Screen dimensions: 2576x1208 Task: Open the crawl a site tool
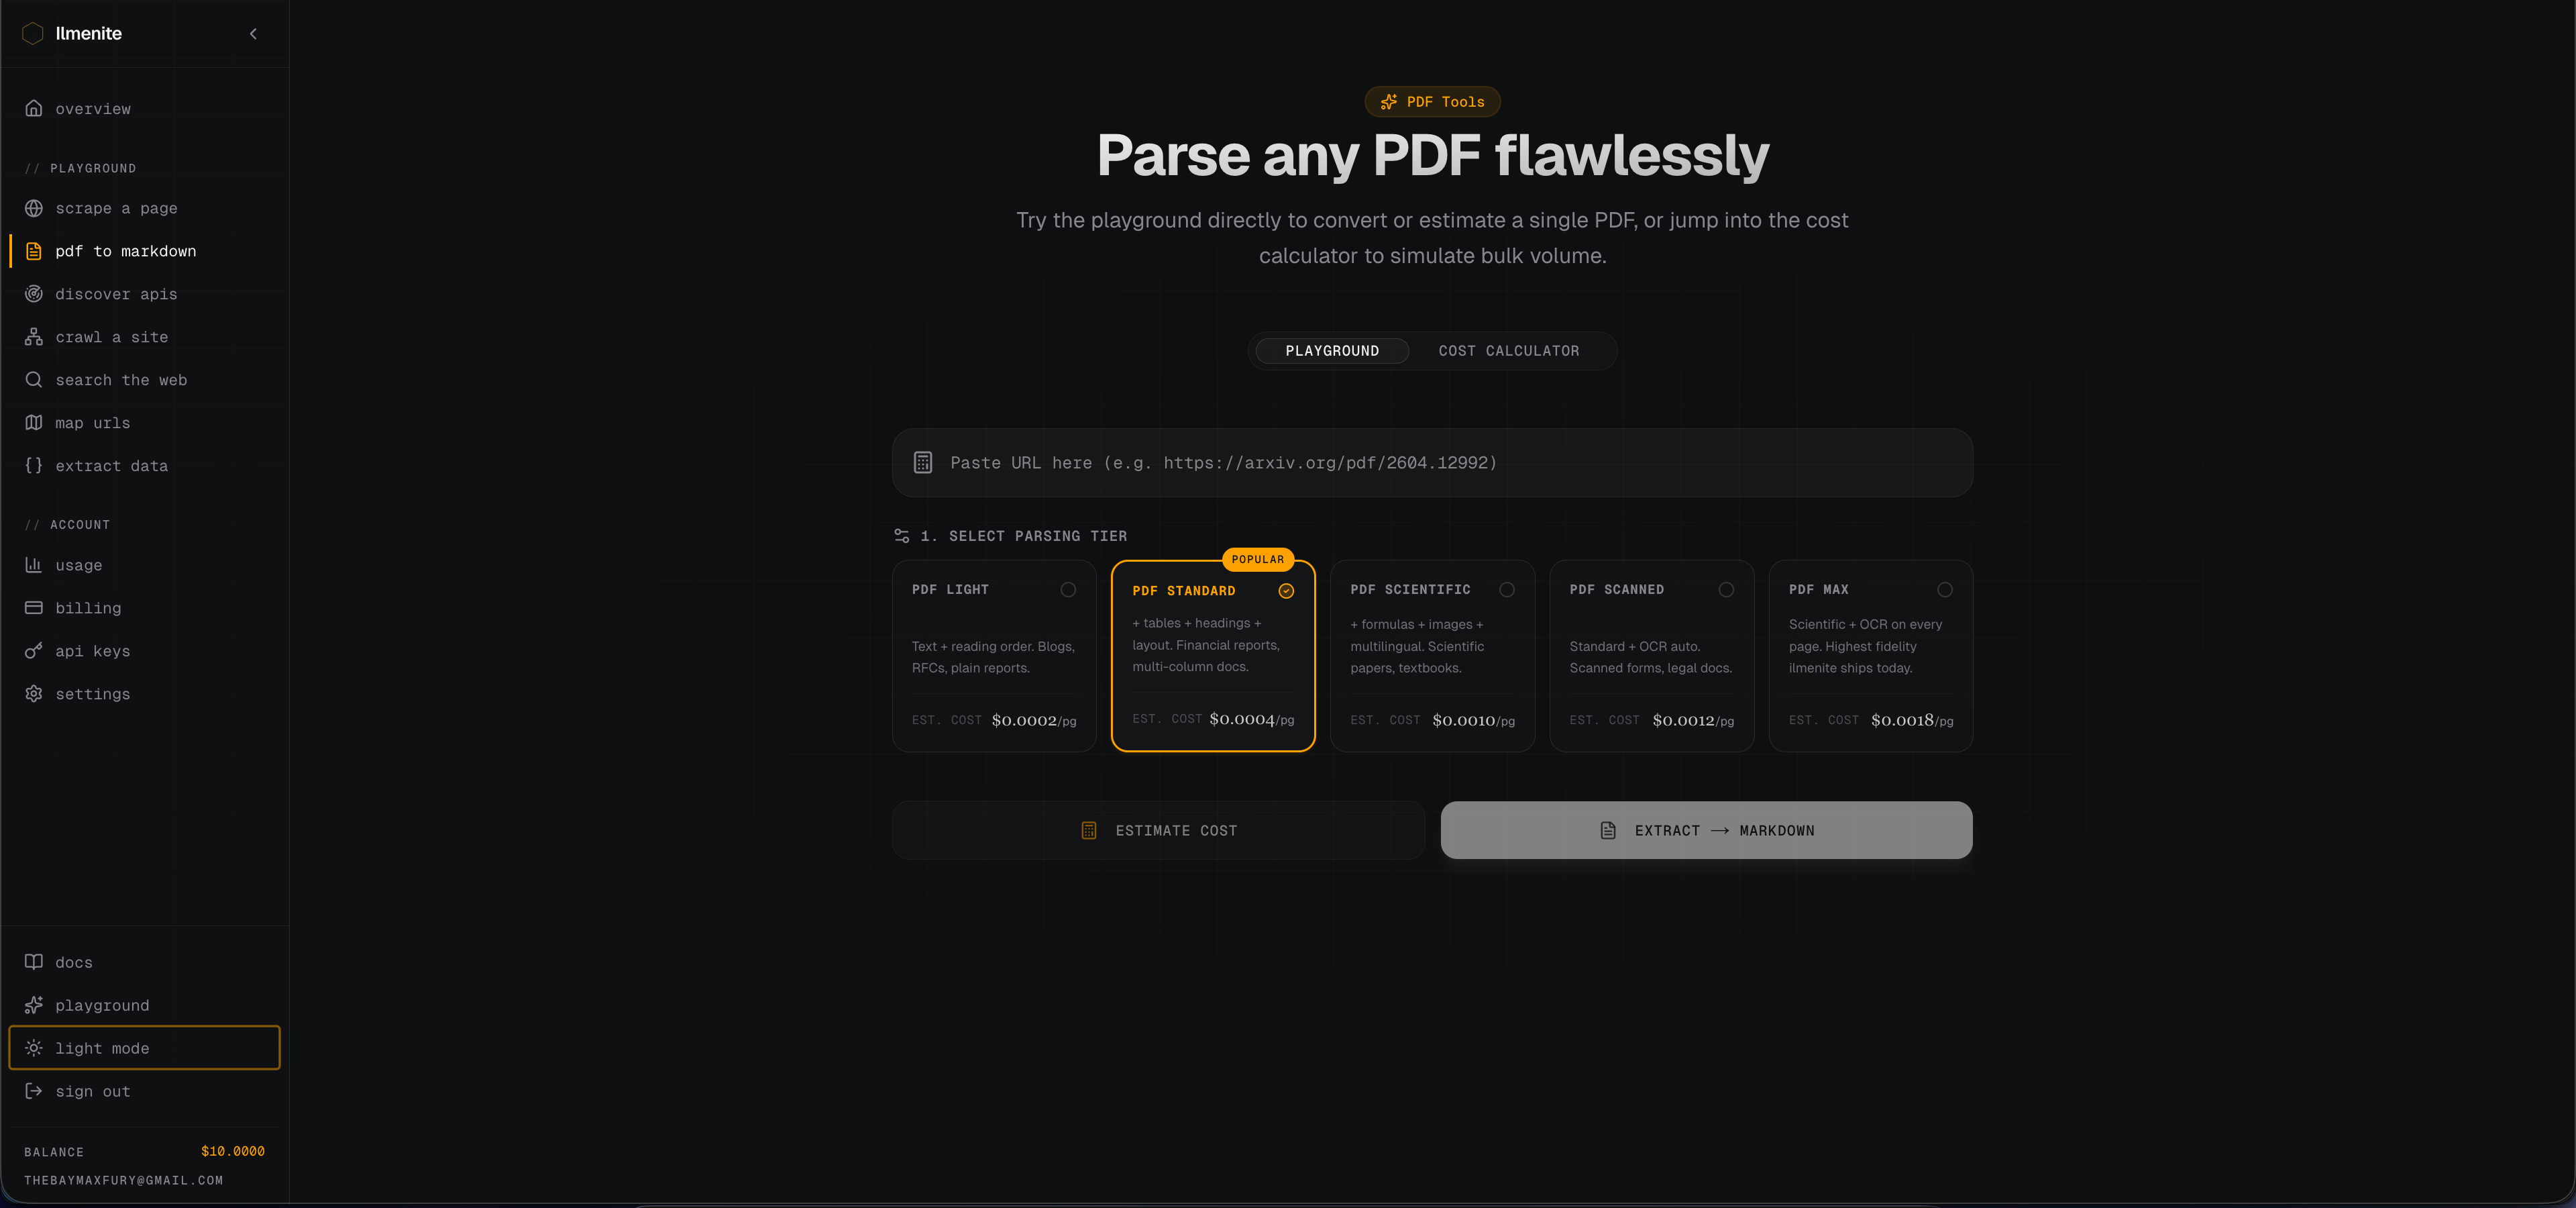(x=111, y=336)
